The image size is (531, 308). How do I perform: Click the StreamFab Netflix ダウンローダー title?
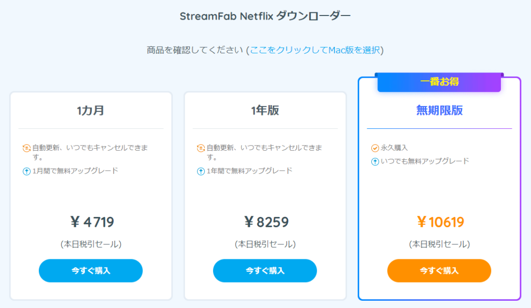pos(265,16)
